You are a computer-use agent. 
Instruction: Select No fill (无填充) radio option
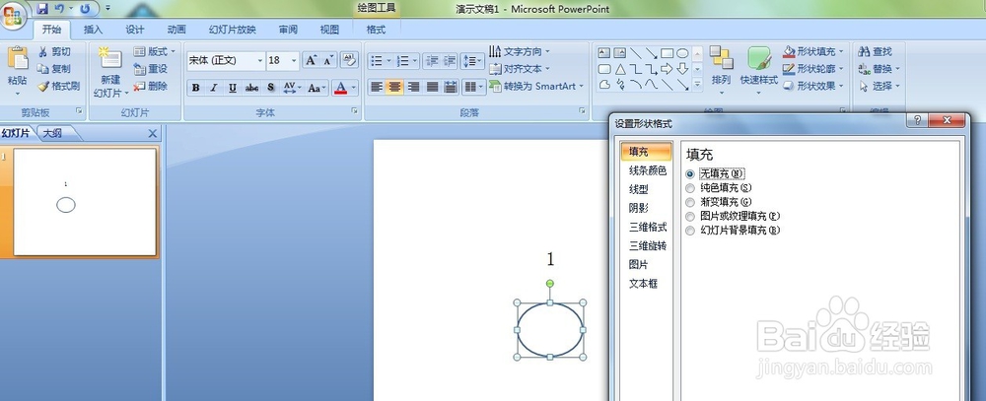(690, 173)
